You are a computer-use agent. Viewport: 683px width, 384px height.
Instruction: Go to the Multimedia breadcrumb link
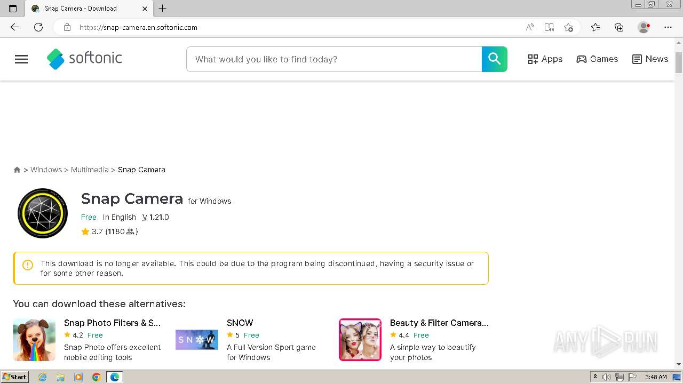coord(90,170)
